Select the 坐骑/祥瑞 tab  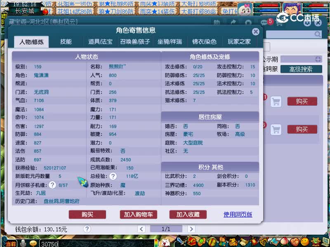coord(170,42)
